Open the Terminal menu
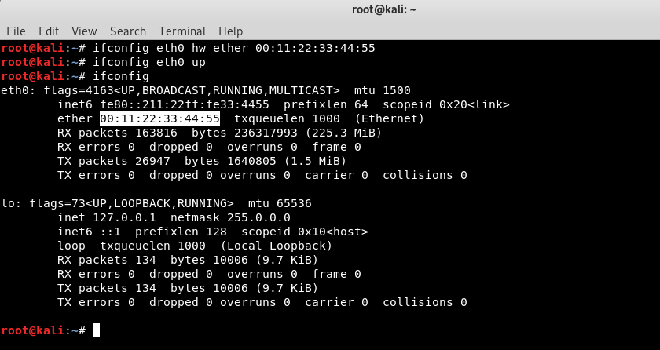This screenshot has width=660, height=350. (182, 31)
